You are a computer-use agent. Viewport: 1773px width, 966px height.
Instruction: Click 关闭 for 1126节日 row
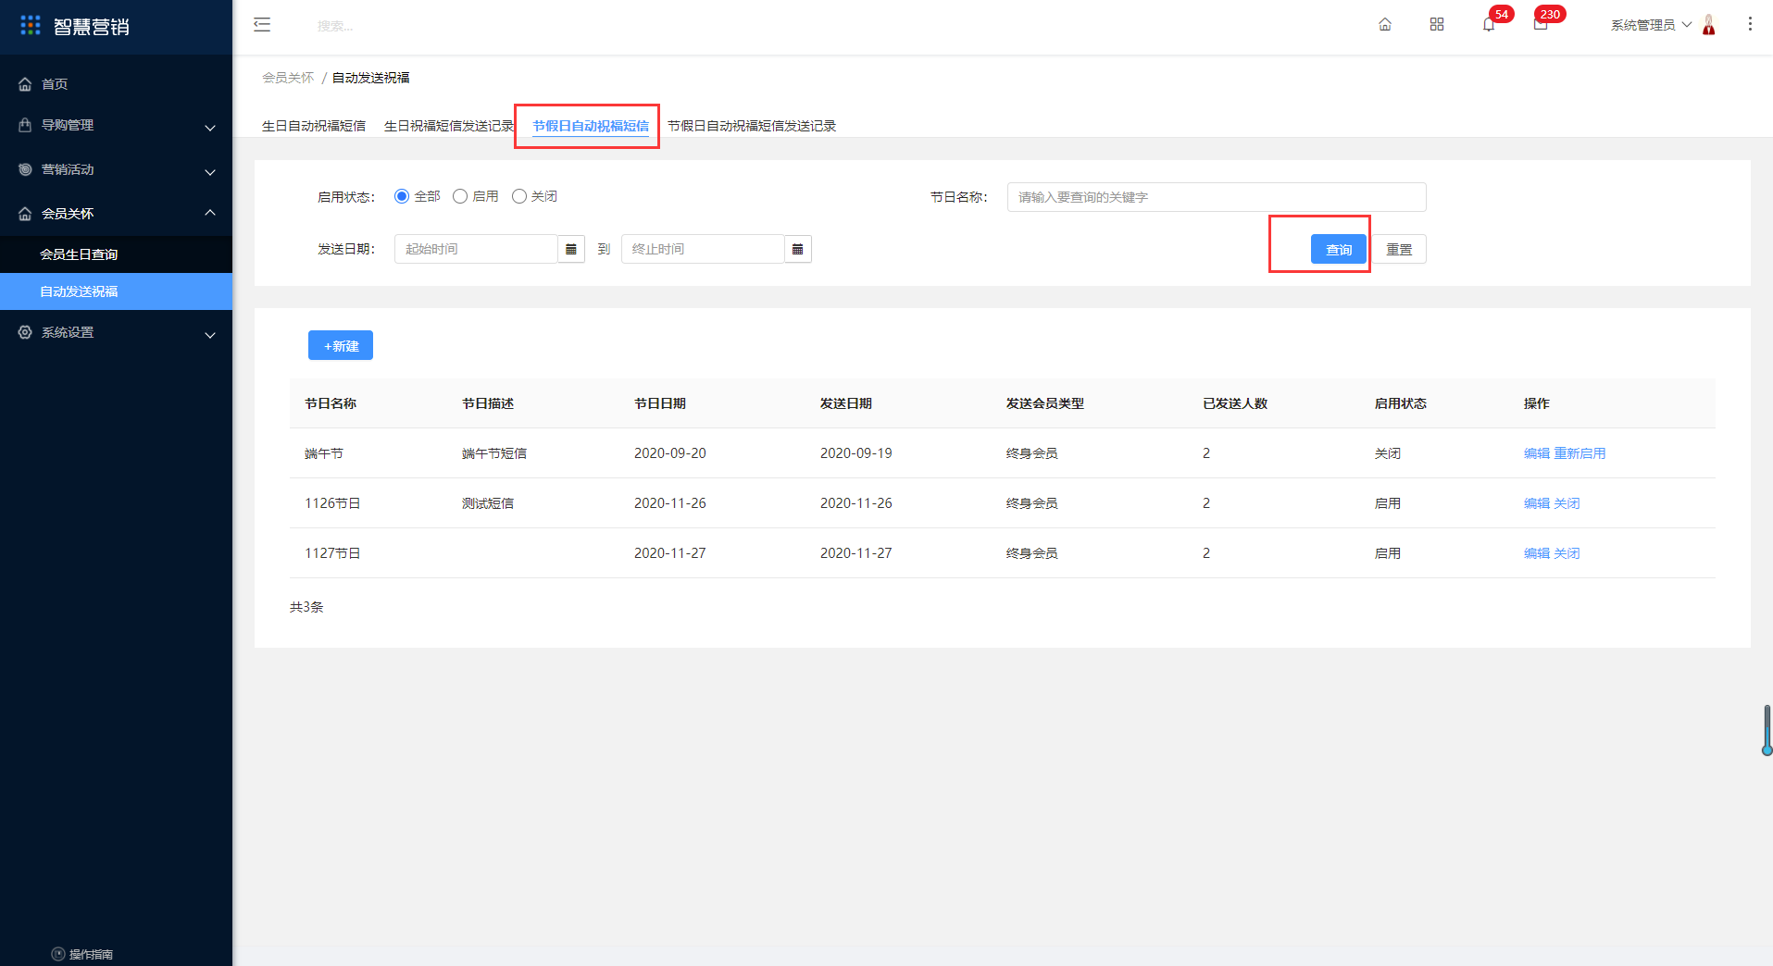click(1567, 503)
